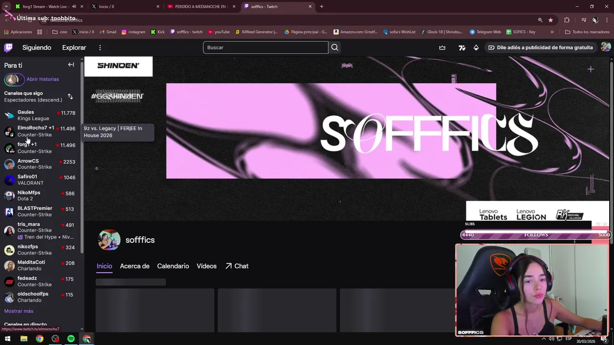Open Windows Start menu
This screenshot has width=614, height=345.
8,339
